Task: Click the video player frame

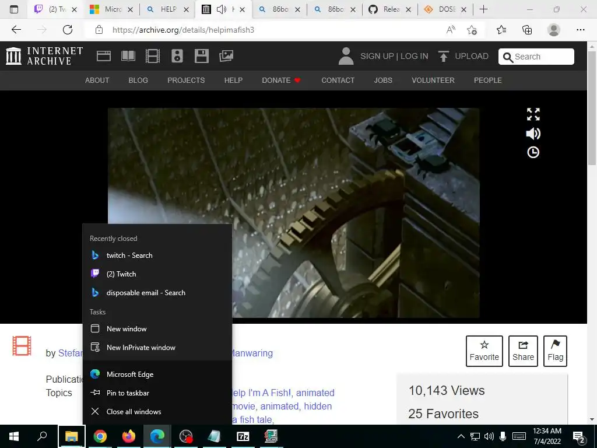Action: pyautogui.click(x=294, y=212)
